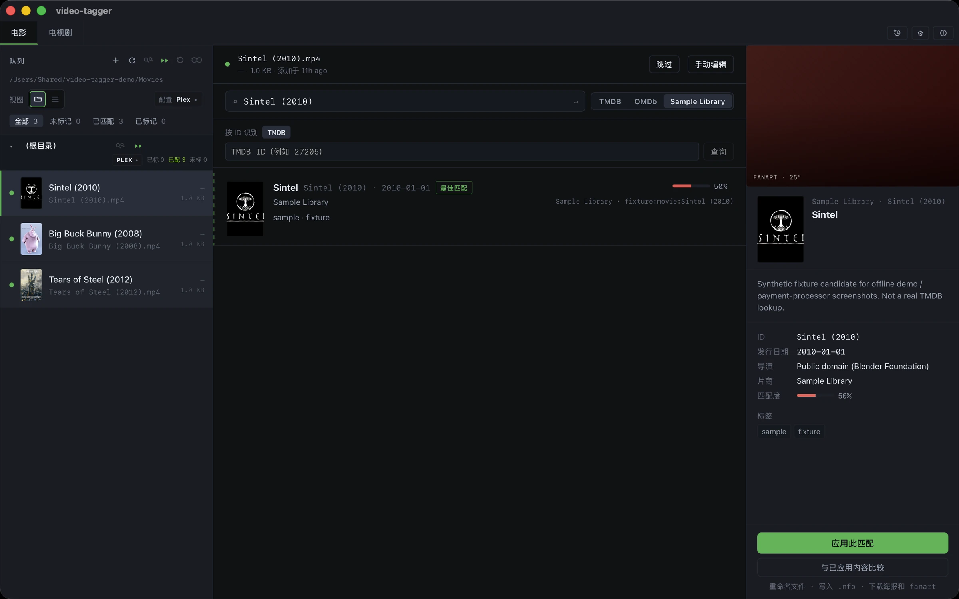Screen dimensions: 959x599
Task: Switch to flat list view toggle
Action: click(x=55, y=99)
